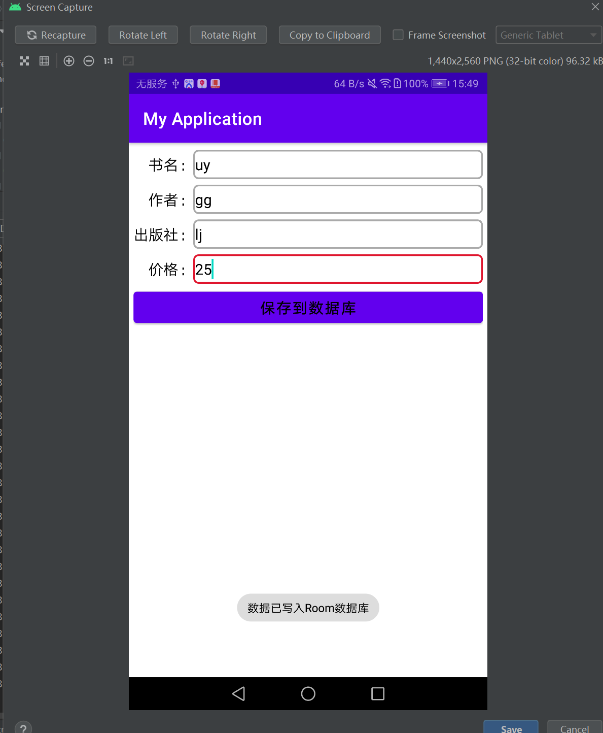Click the Cancel button
The image size is (603, 733).
tap(575, 728)
